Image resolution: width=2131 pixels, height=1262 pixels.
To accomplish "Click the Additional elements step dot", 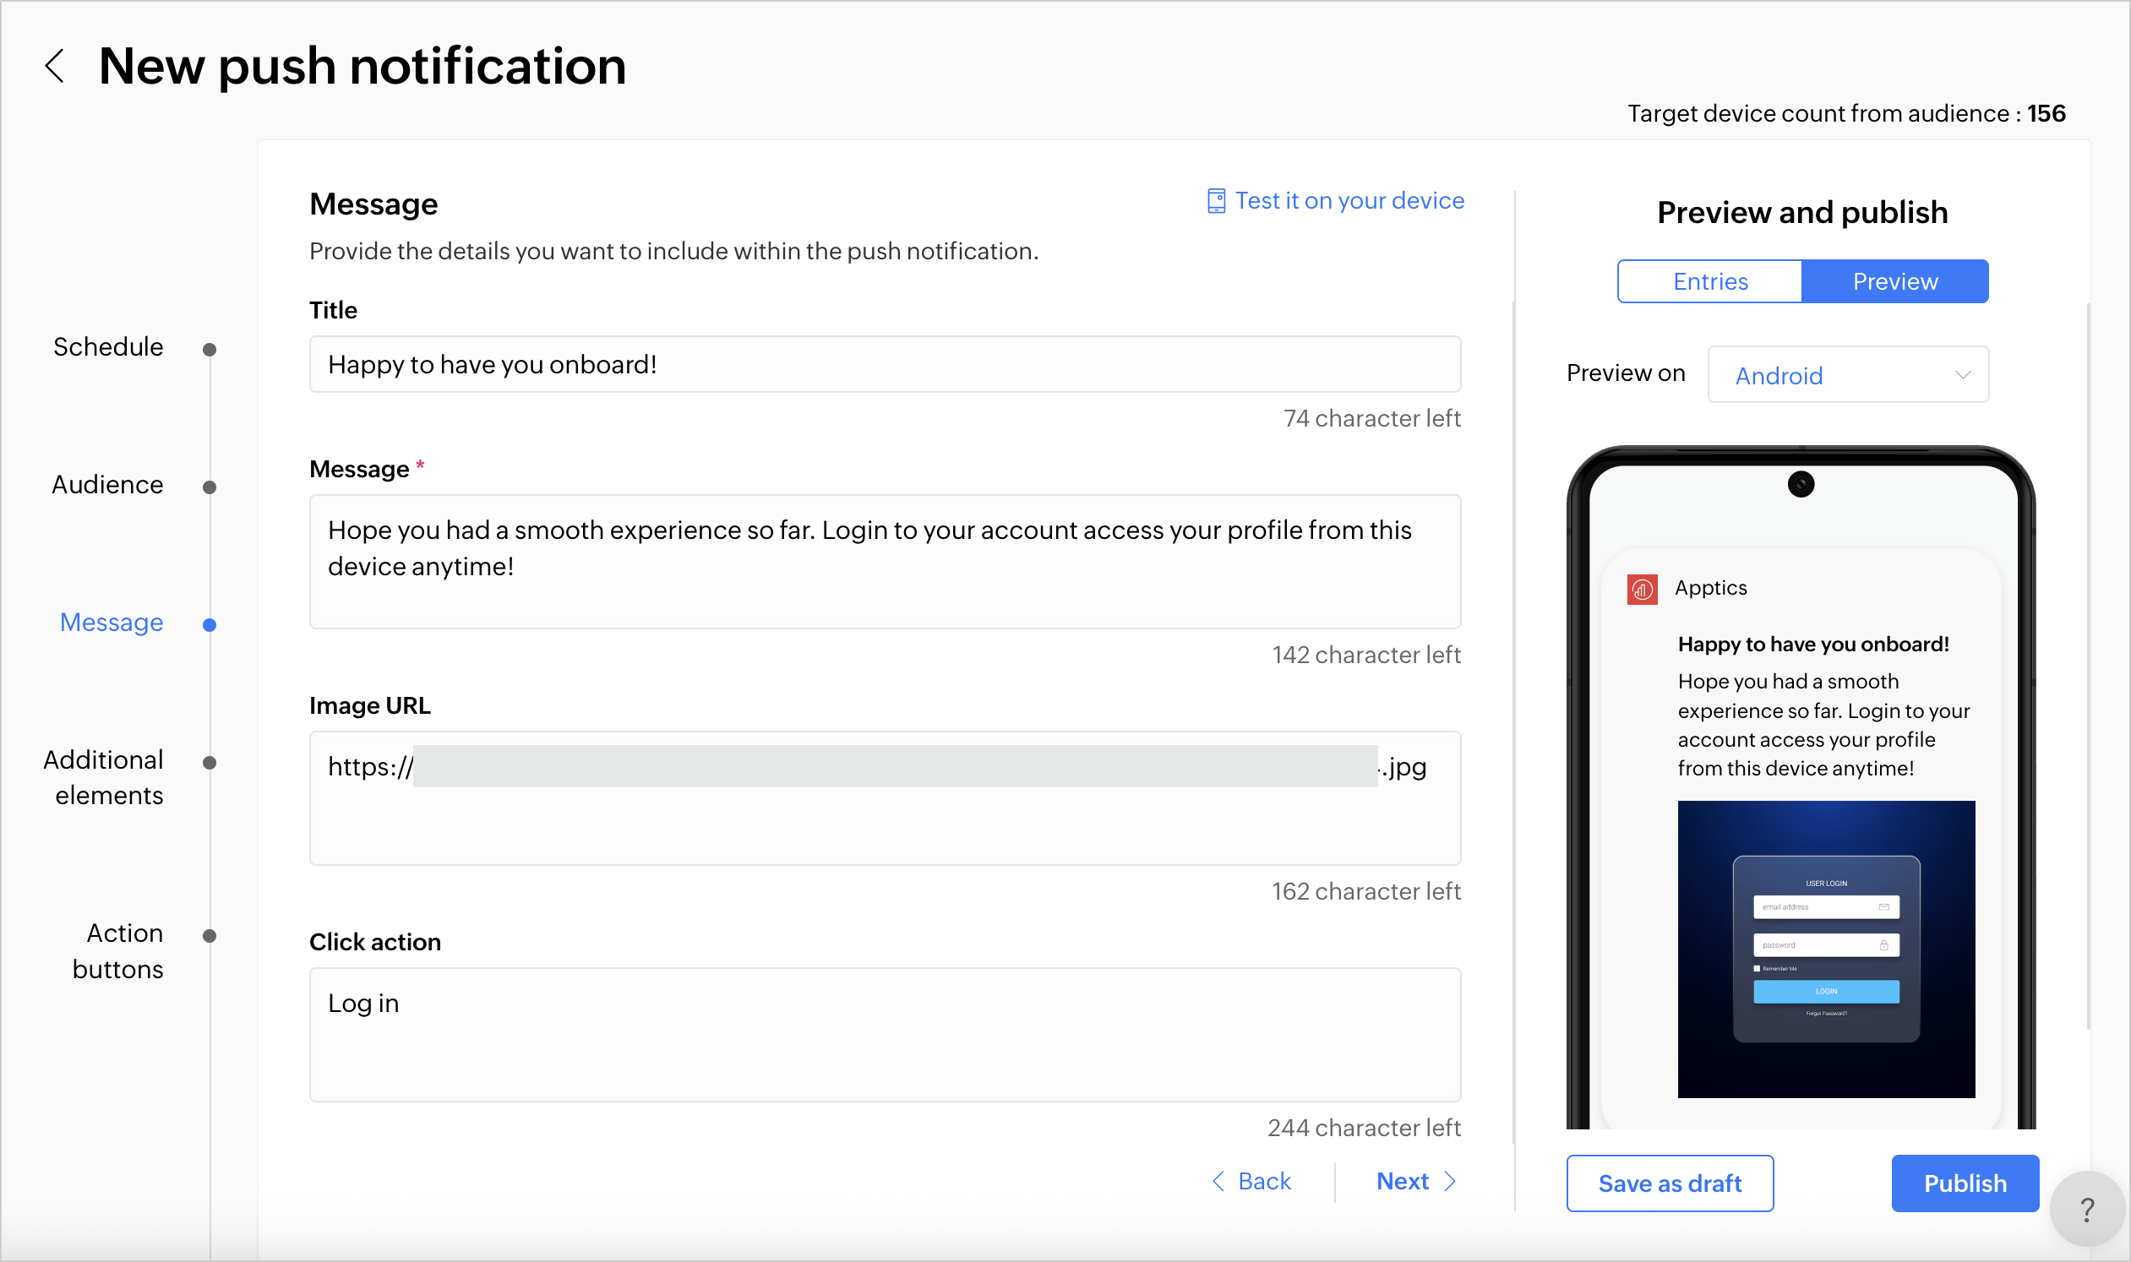I will pyautogui.click(x=210, y=763).
